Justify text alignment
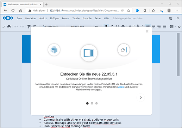The image size is (182, 128). [x=164, y=27]
